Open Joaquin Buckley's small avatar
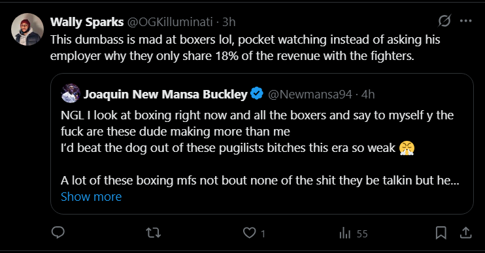The height and width of the screenshot is (253, 485). (x=71, y=93)
